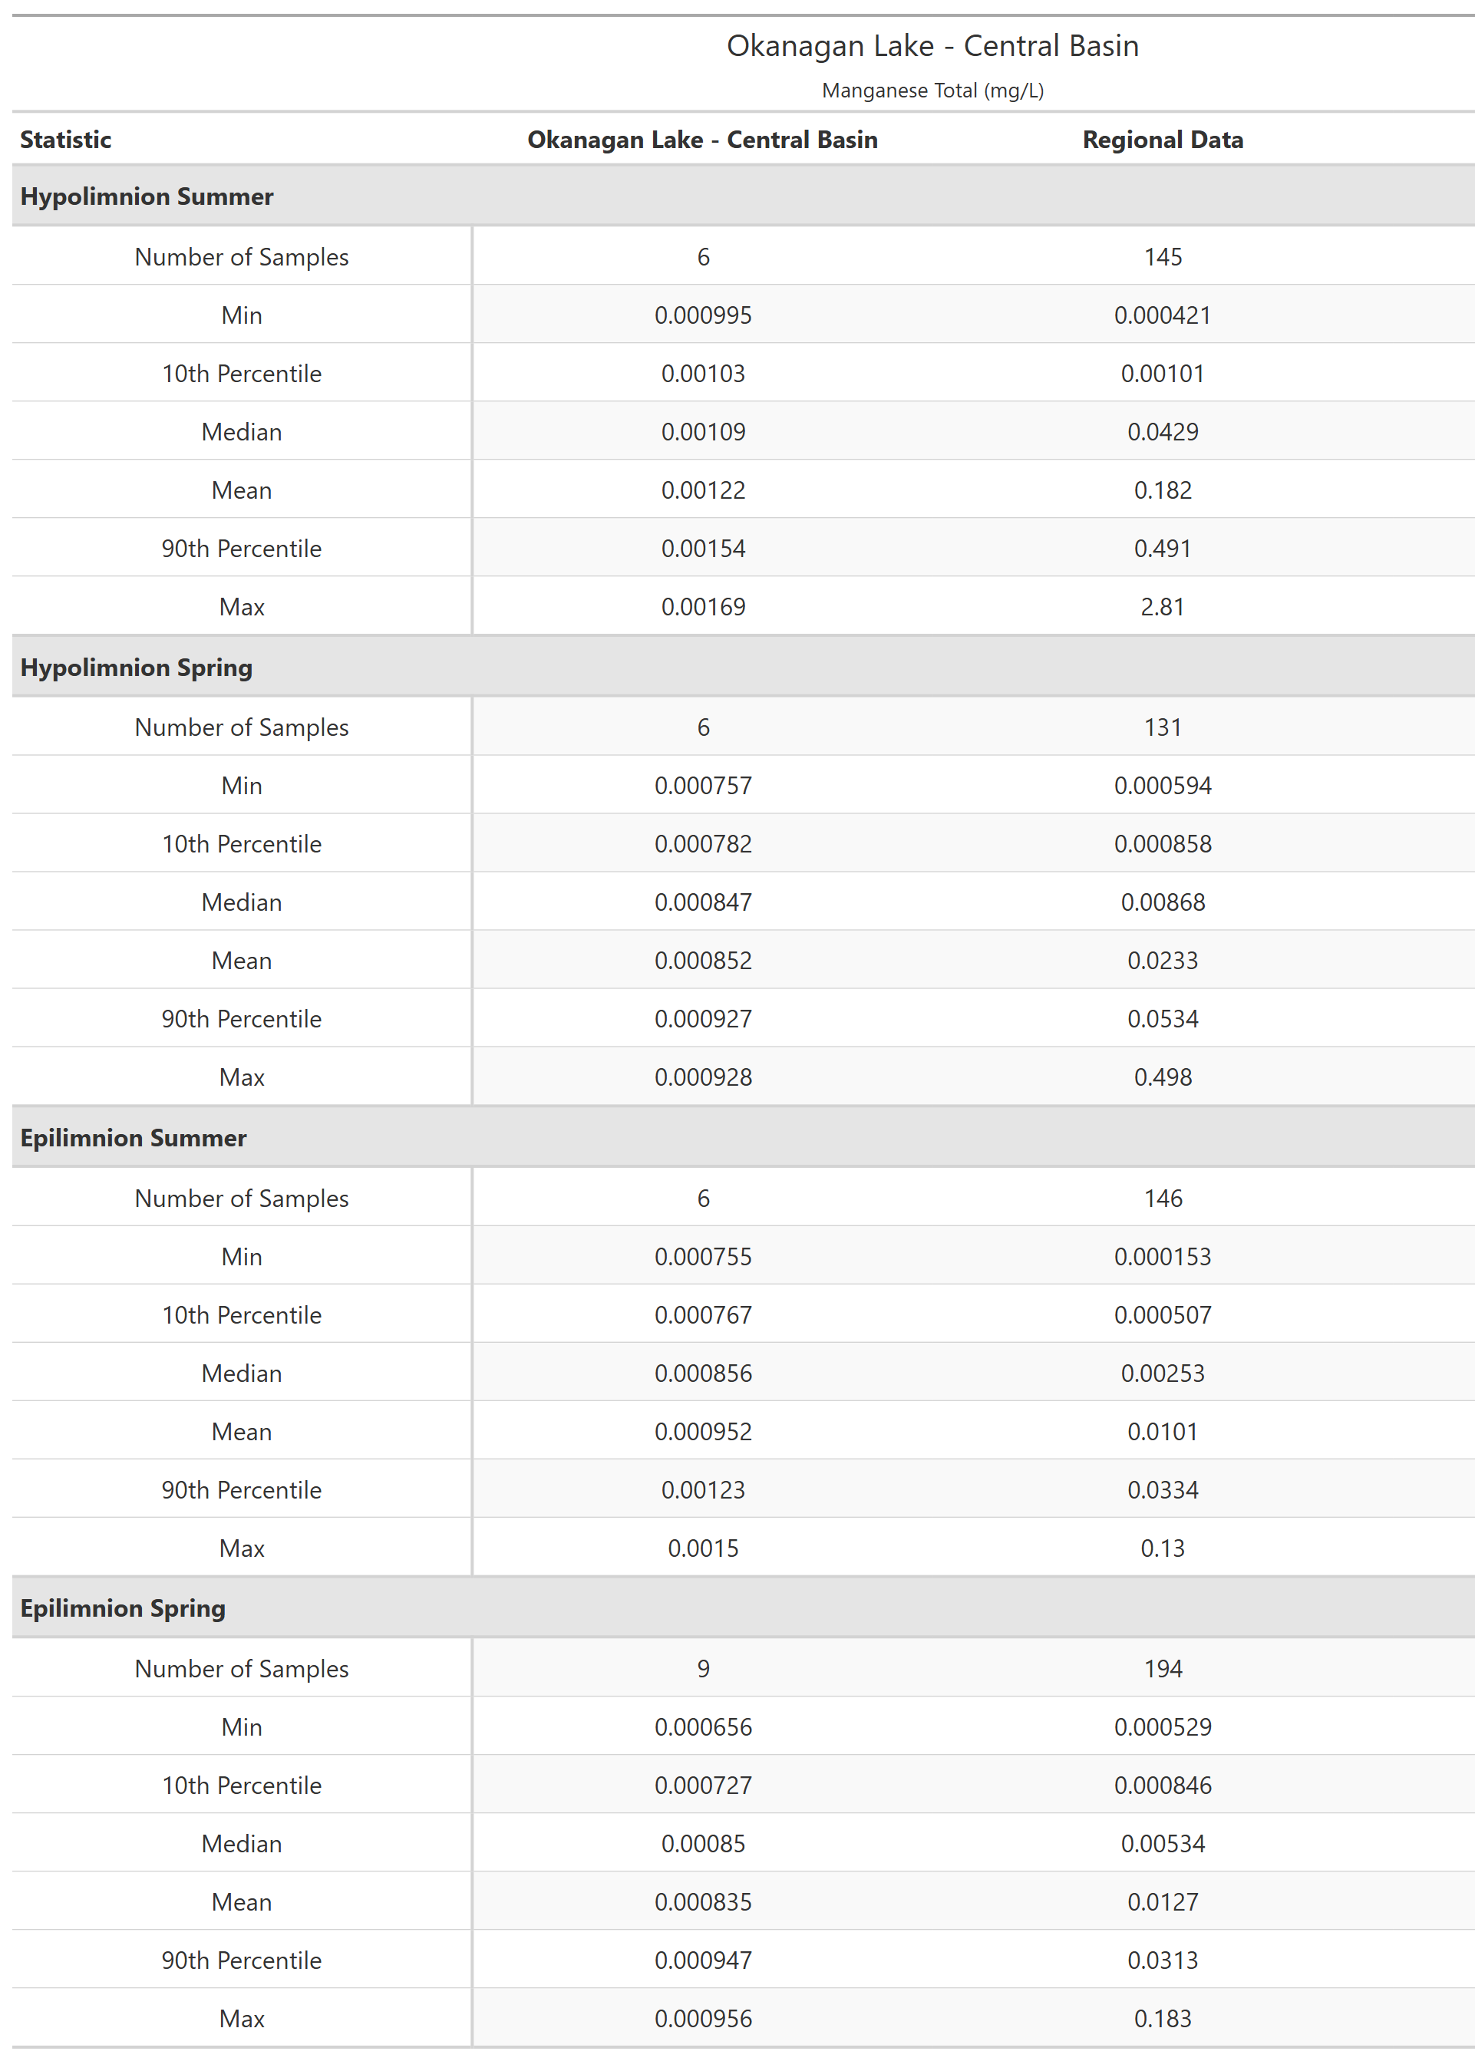Select the cell with value 0.183
This screenshot has height=2061, width=1475.
(x=1163, y=2018)
